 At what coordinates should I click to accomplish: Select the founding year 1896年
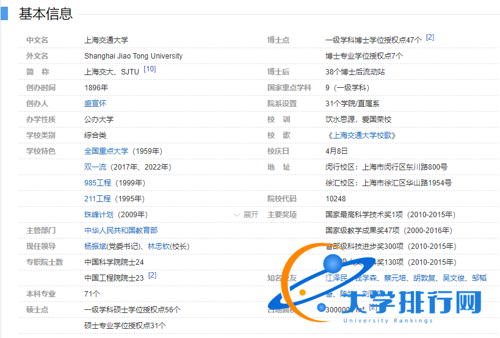tap(96, 88)
